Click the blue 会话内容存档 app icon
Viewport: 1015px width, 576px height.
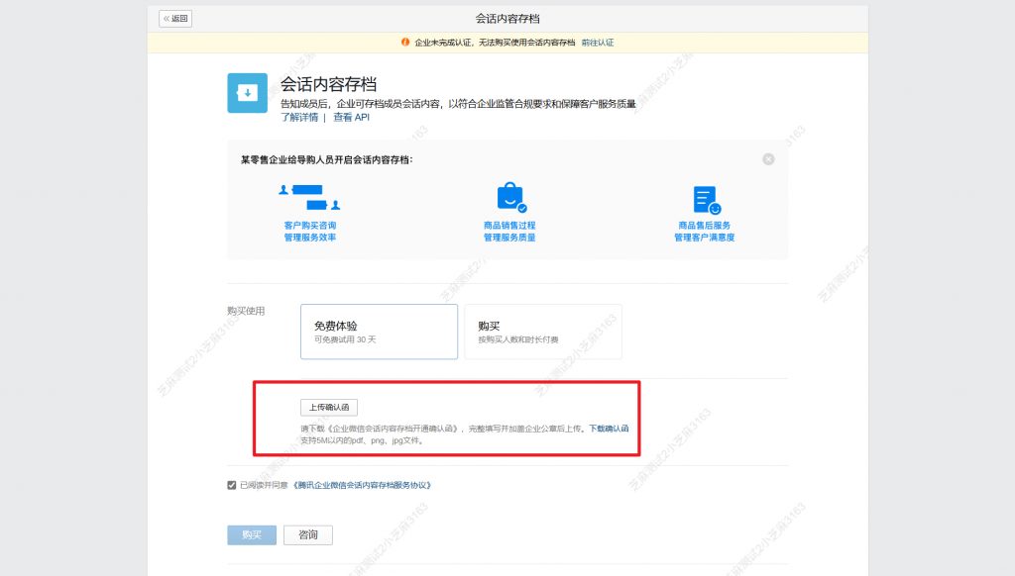[x=247, y=93]
